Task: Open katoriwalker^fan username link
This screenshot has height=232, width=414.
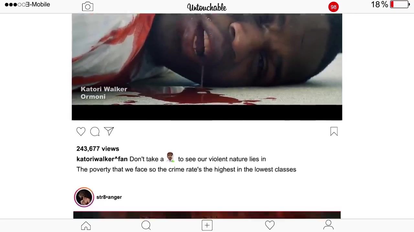Action: click(102, 159)
